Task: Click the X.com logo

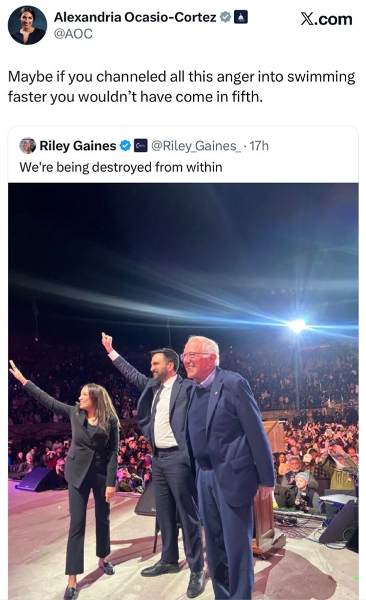Action: tap(326, 19)
